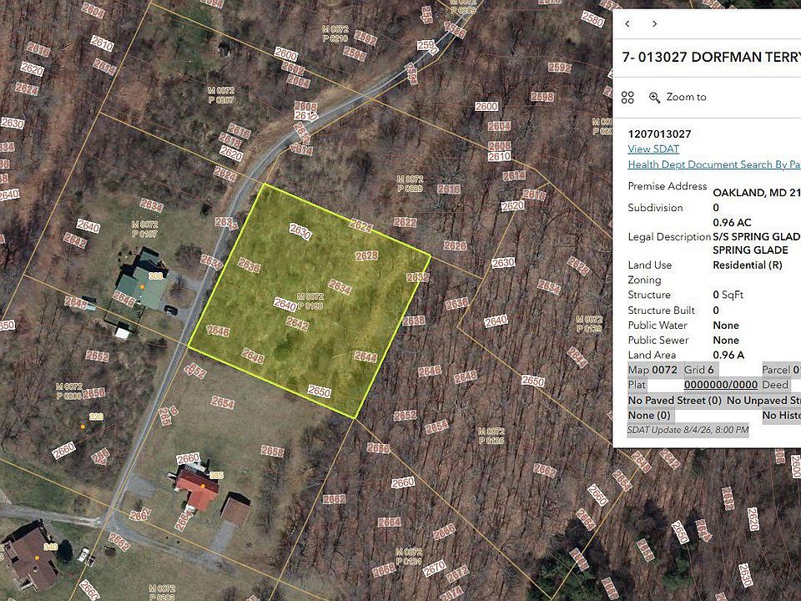Open the browse features grid icon
Screen dimensions: 801x601
click(627, 97)
